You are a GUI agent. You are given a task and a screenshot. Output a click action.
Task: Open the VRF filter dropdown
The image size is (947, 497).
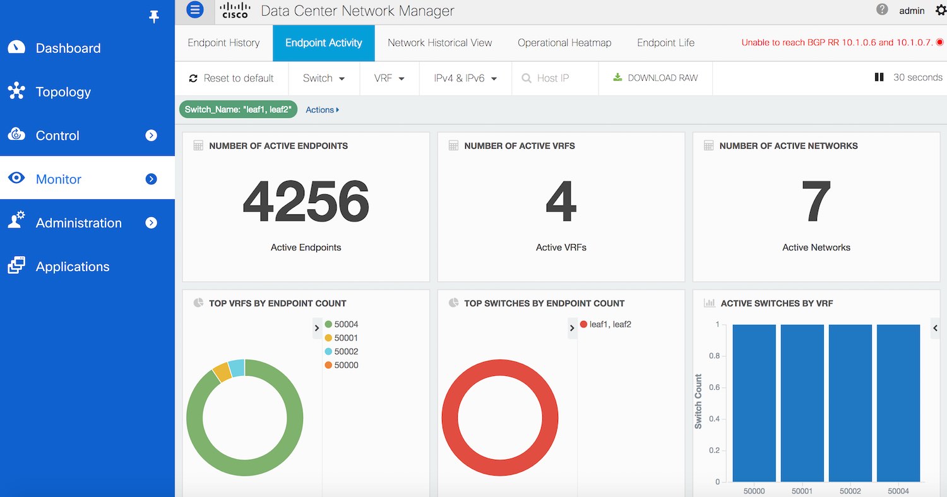coord(389,78)
